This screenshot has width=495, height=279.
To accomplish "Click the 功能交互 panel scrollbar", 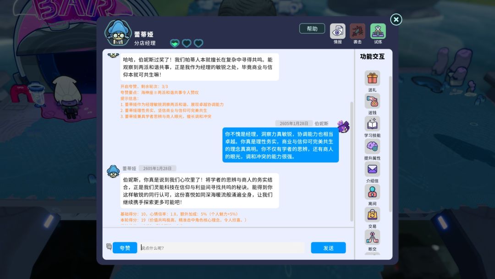I will tap(390, 144).
